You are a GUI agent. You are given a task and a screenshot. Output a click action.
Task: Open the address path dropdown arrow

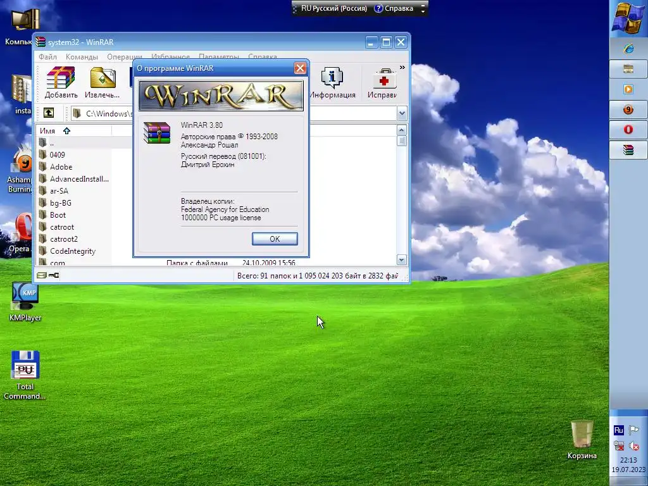point(402,113)
